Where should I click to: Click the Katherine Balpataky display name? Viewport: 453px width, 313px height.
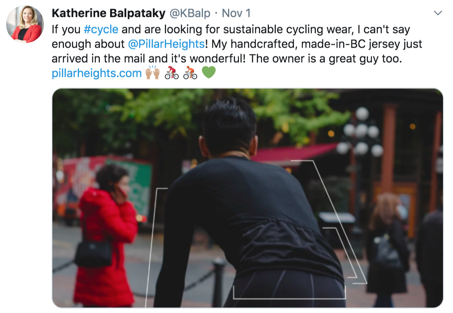108,13
